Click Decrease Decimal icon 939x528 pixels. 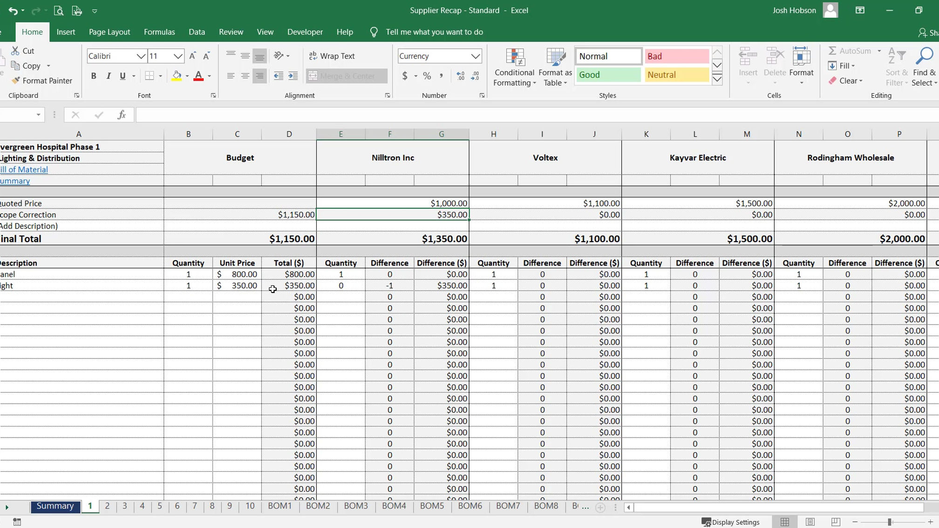tap(475, 76)
